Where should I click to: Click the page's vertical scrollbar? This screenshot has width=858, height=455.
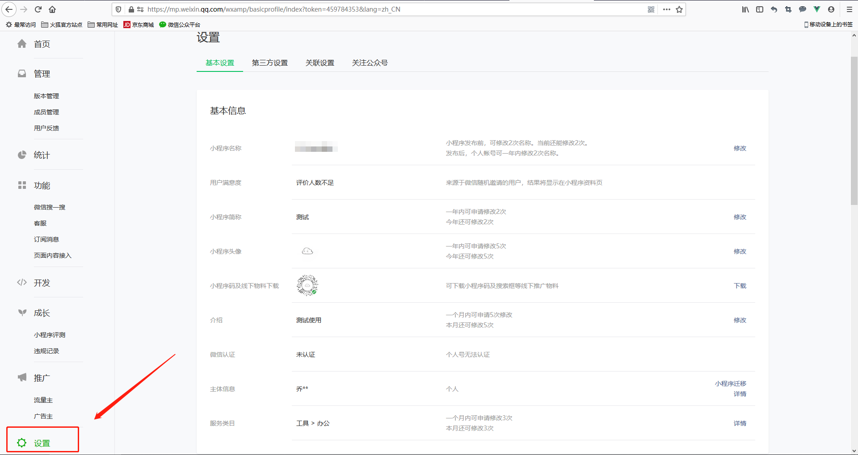pos(854,130)
